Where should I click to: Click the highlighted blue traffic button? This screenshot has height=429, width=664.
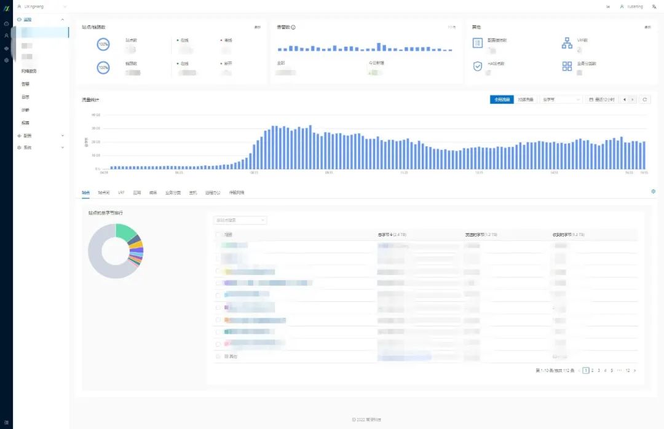(x=501, y=99)
